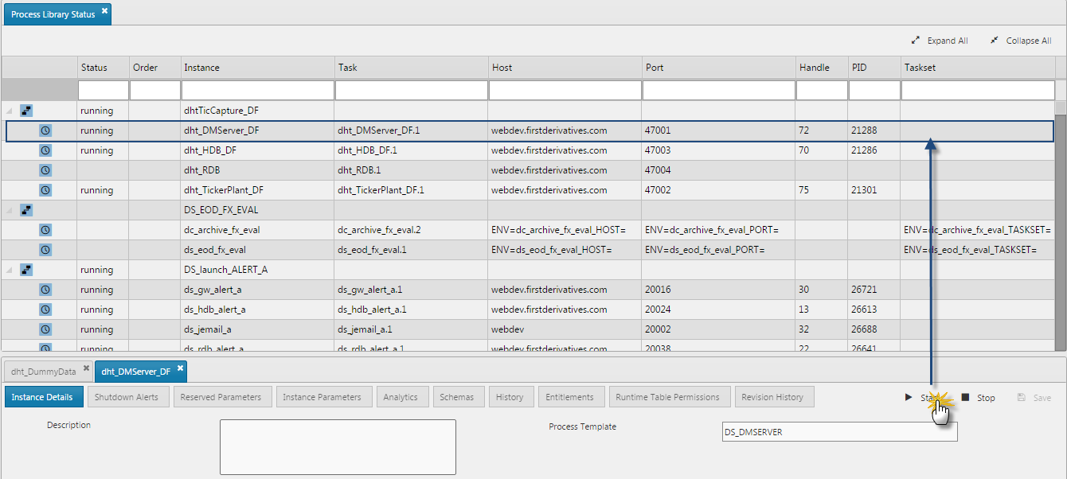Viewport: 1067px width, 479px height.
Task: Select the ds_gw_alert_a instance cell
Action: [257, 290]
